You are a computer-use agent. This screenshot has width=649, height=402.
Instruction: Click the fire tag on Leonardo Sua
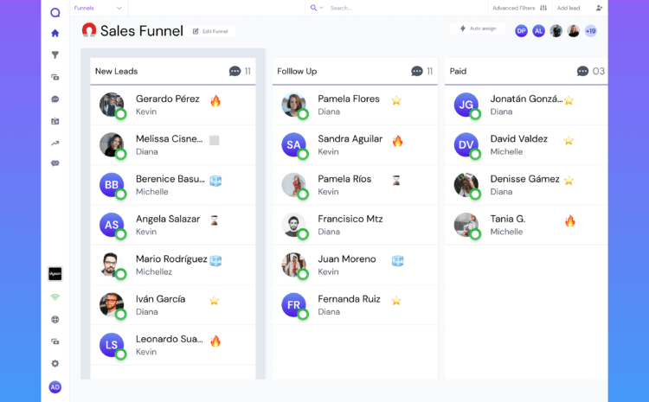point(215,341)
